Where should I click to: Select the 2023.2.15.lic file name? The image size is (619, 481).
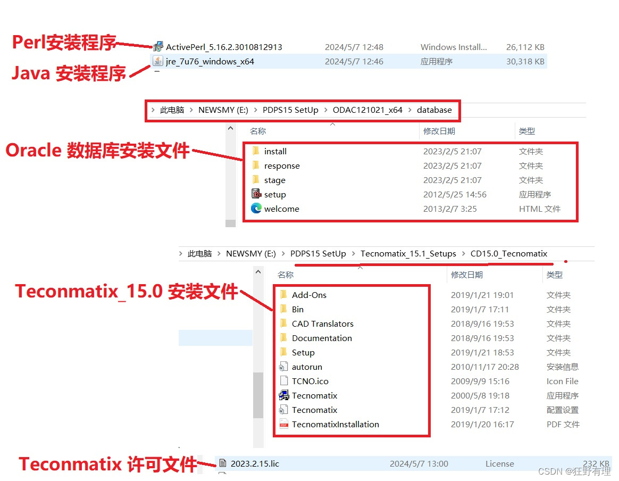pyautogui.click(x=255, y=463)
